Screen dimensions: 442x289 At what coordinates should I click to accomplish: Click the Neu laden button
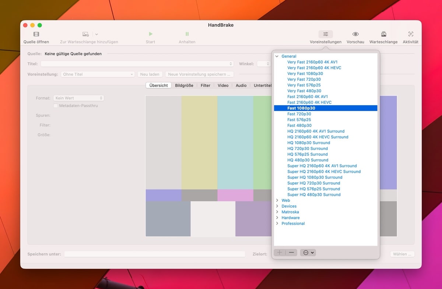click(x=150, y=74)
